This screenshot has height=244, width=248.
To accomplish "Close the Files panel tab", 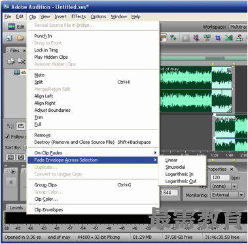I will (x=24, y=50).
